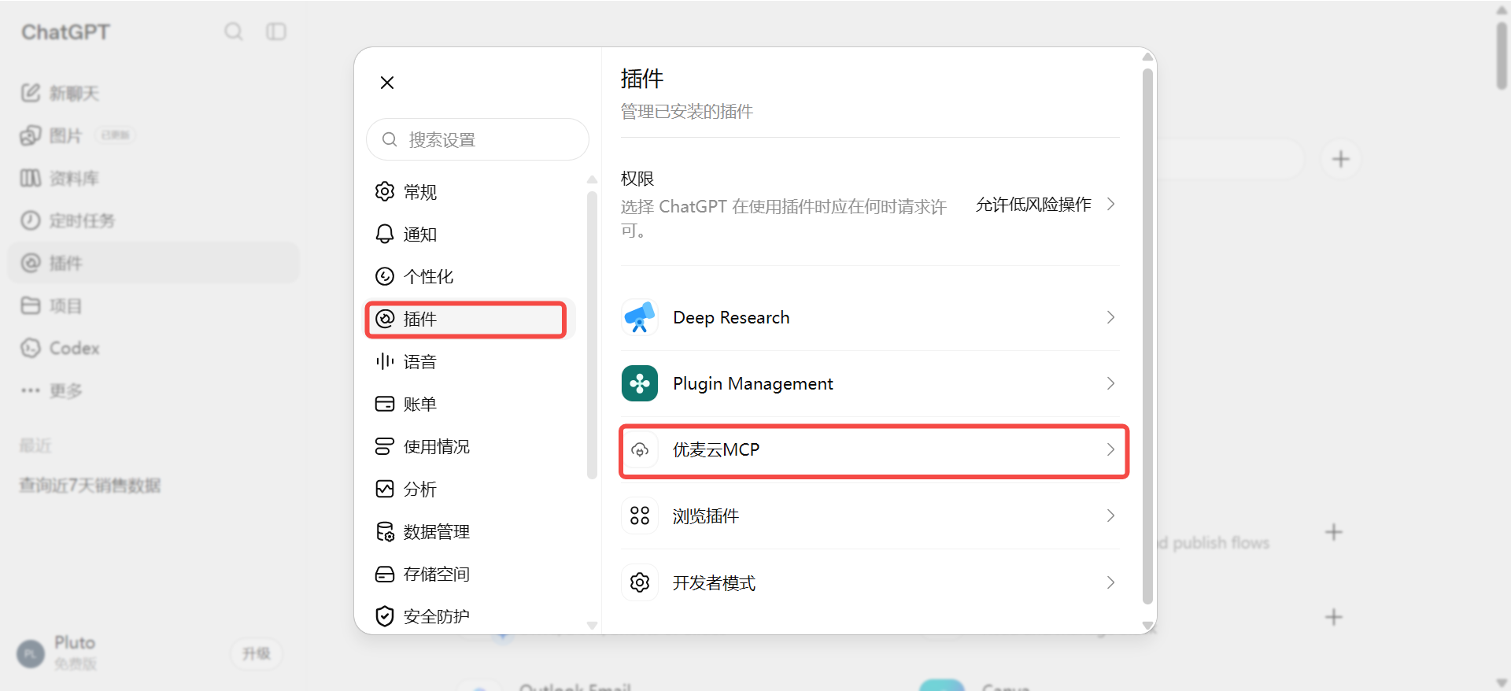Expand 浏览插件 with its chevron
1511x691 pixels.
point(1110,515)
